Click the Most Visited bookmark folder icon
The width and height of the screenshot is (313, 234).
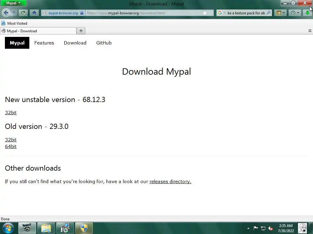tap(3, 23)
